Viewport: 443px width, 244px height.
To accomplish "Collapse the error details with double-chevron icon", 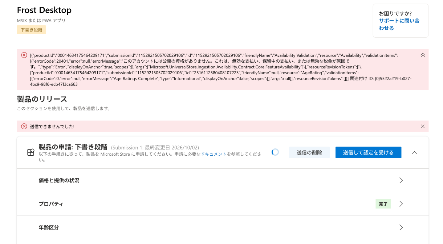I will [423, 55].
